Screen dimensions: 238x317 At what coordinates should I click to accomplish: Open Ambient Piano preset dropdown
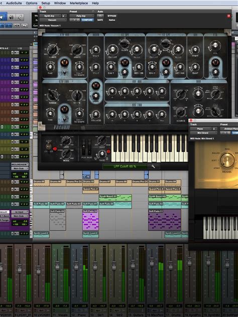pyautogui.click(x=229, y=129)
